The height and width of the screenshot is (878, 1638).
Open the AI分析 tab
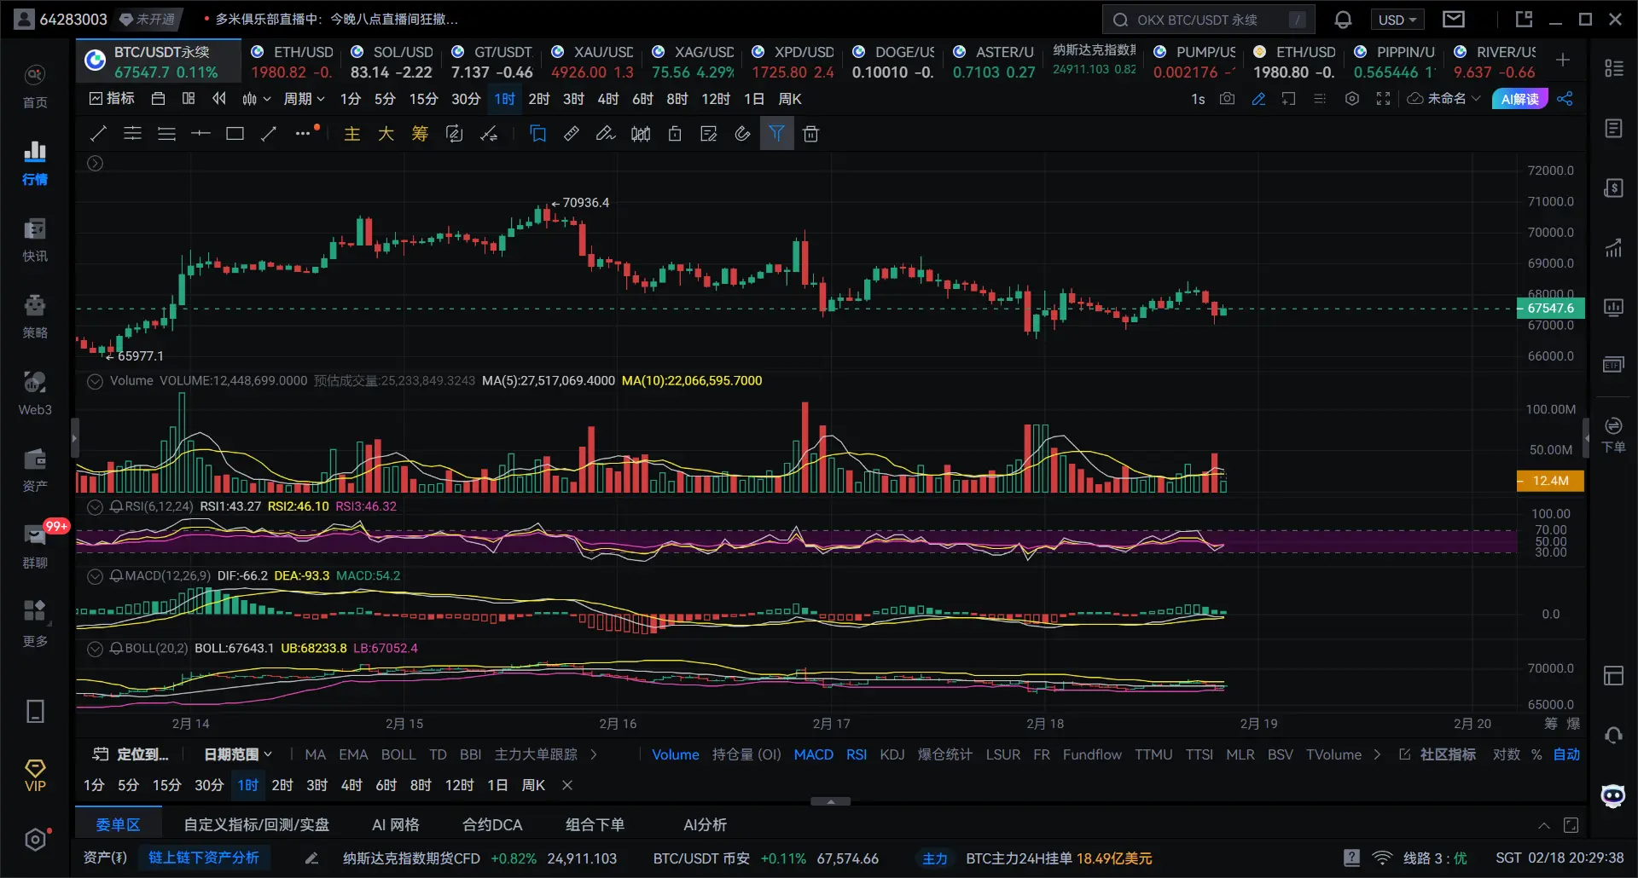coord(706,825)
